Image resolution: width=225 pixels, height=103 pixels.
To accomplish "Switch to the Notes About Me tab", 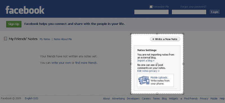I will 63,39.
